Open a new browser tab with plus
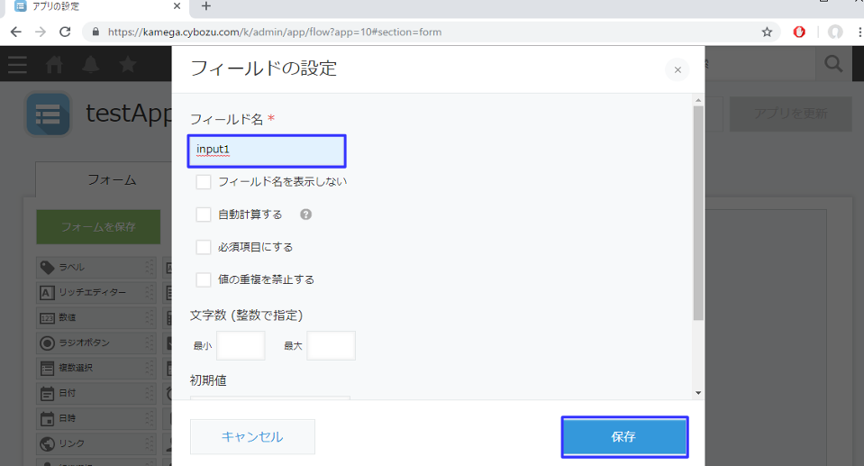 point(206,6)
